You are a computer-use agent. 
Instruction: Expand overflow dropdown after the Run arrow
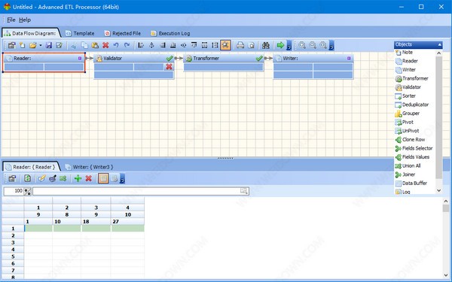tap(289, 45)
